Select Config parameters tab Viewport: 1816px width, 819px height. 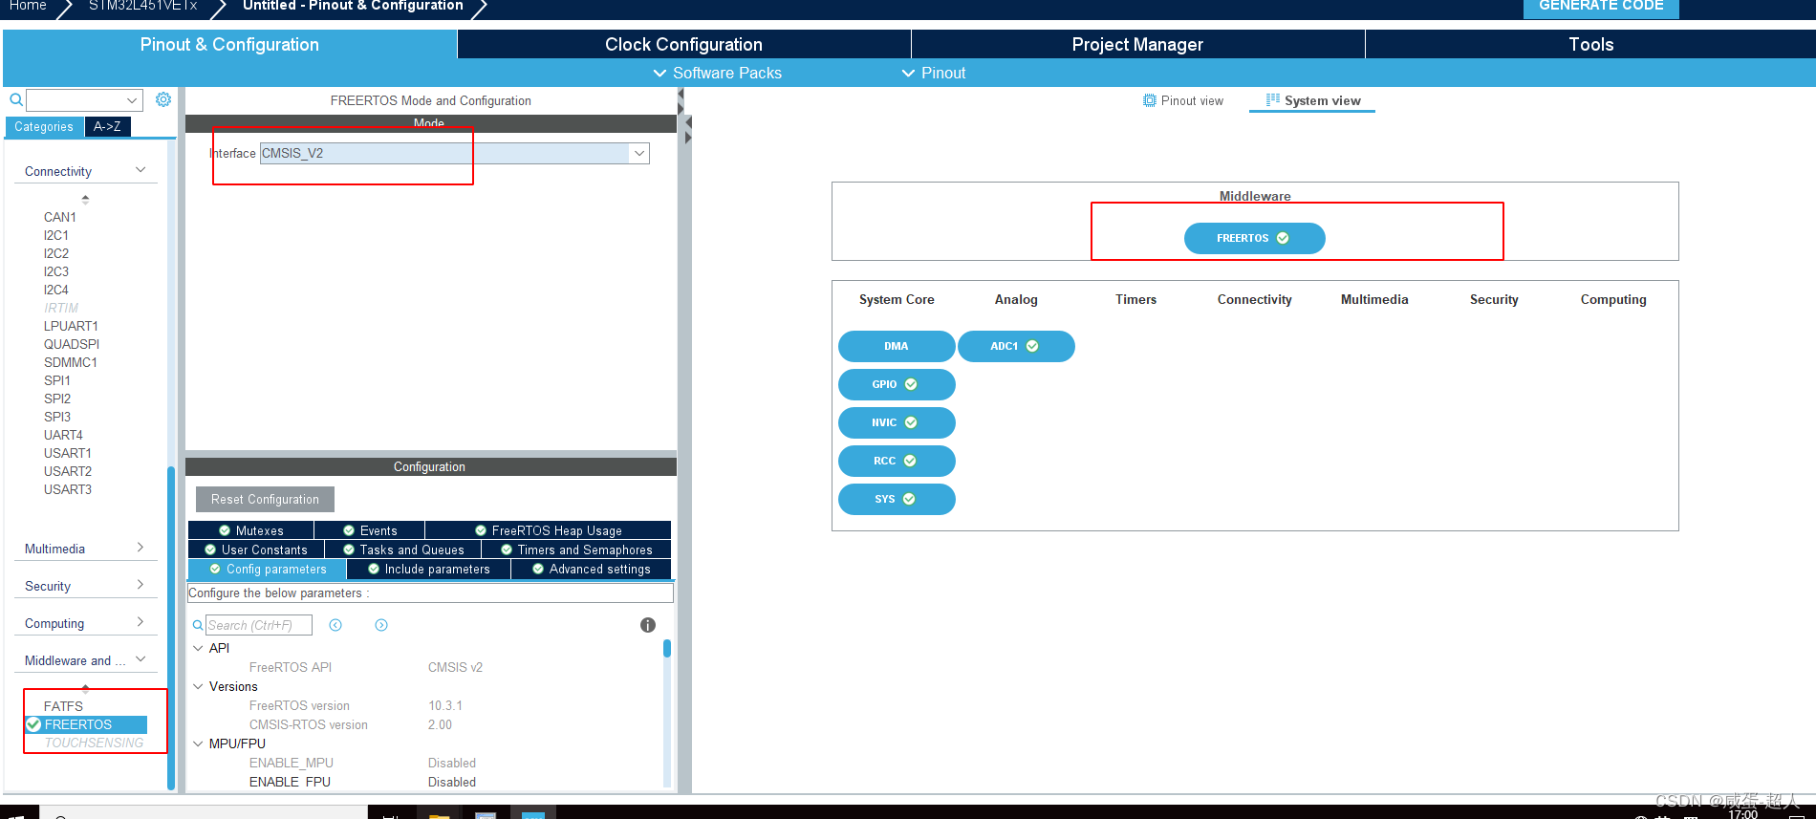pos(268,569)
